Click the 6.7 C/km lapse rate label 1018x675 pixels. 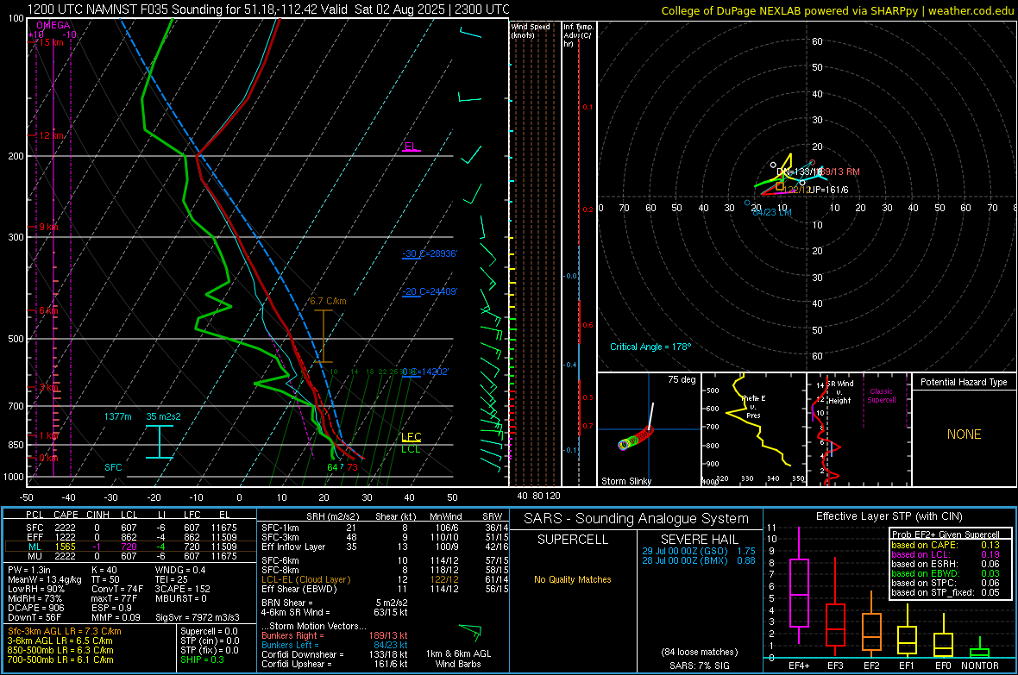click(328, 301)
